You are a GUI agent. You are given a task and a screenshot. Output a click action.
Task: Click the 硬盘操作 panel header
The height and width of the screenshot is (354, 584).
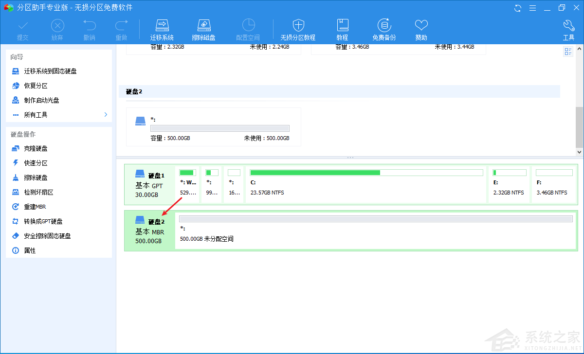(x=23, y=134)
